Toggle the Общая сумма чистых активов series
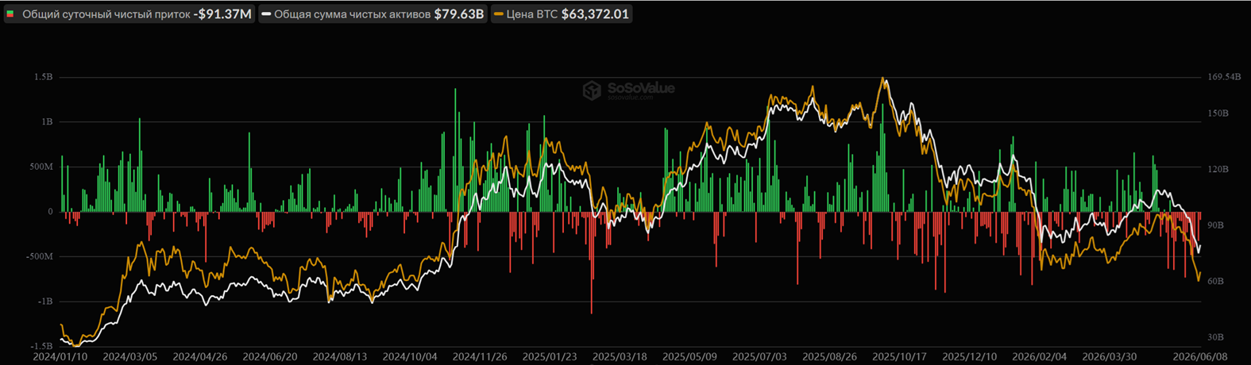 click(x=352, y=14)
